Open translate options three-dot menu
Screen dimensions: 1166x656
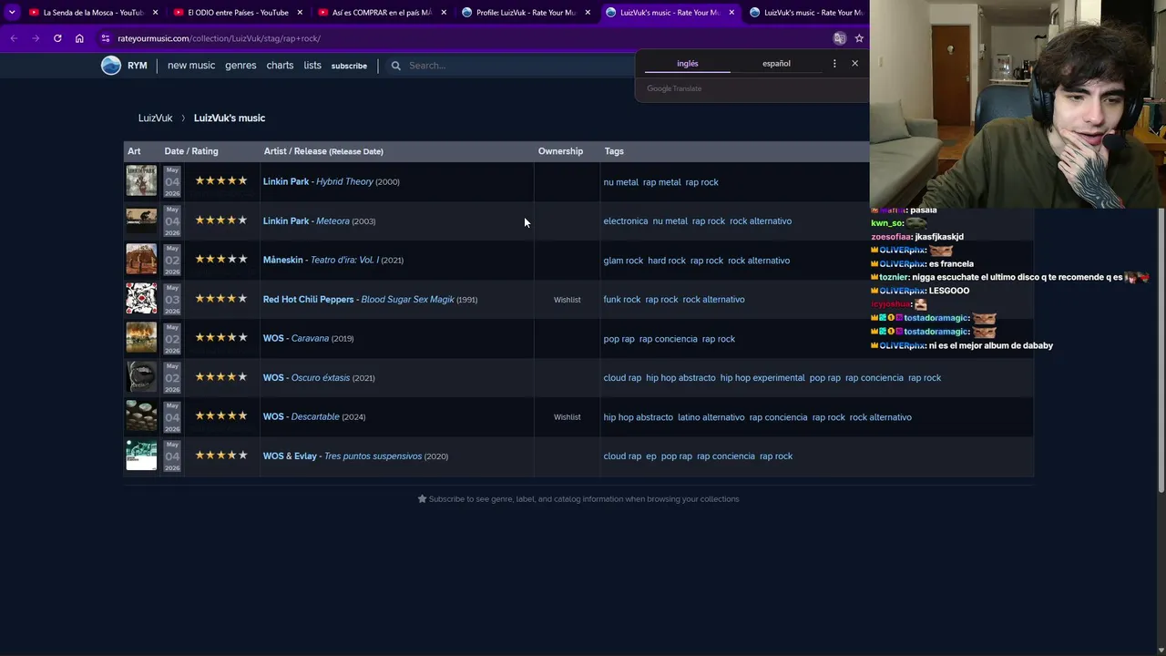tap(834, 64)
